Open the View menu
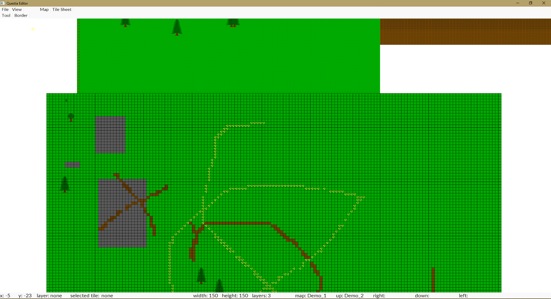The width and height of the screenshot is (551, 299). 17,9
